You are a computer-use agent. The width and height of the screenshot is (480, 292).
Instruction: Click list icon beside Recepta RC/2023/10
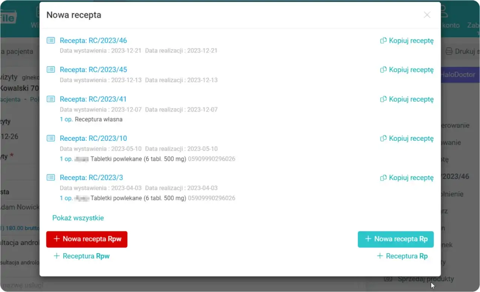pyautogui.click(x=51, y=139)
